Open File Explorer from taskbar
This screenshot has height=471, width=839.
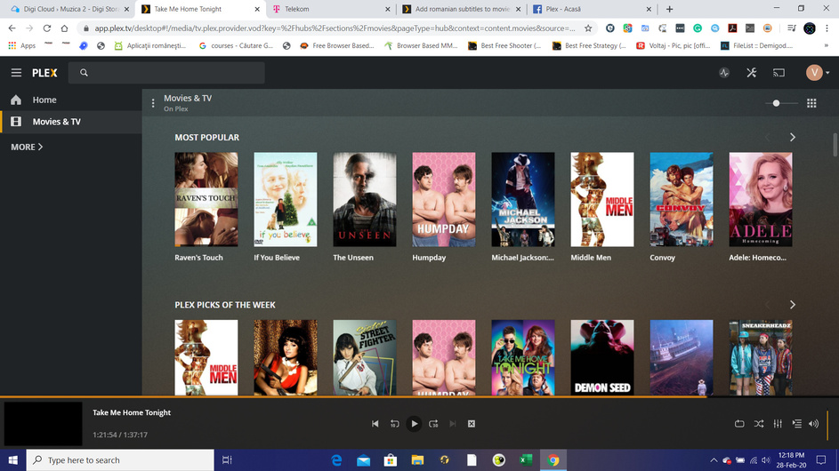[x=417, y=459]
